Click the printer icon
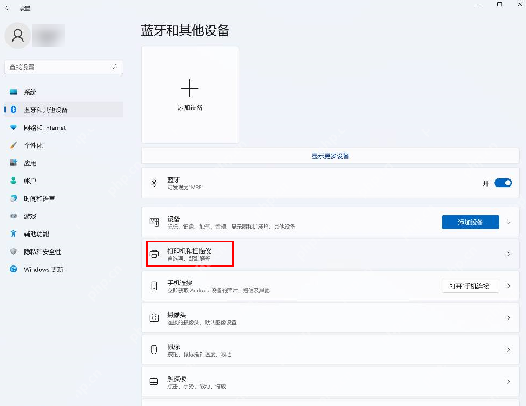Screen dimensions: 526x406 tap(154, 254)
